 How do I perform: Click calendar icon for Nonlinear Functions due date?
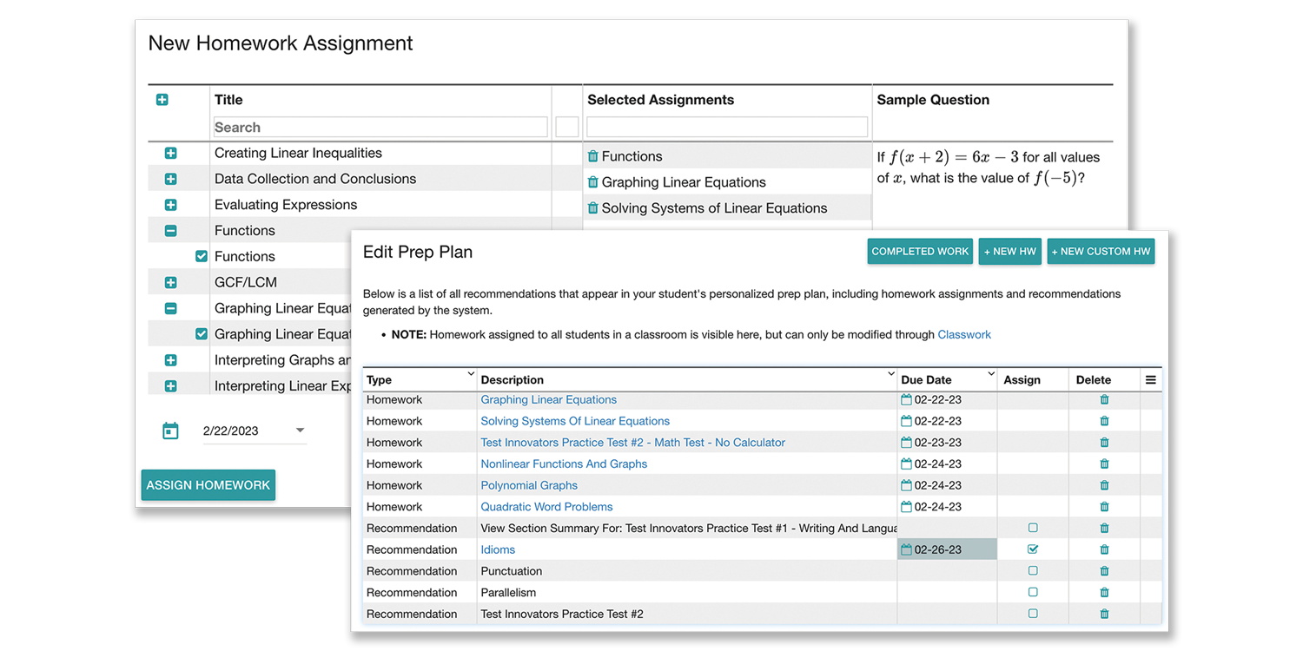pyautogui.click(x=907, y=464)
